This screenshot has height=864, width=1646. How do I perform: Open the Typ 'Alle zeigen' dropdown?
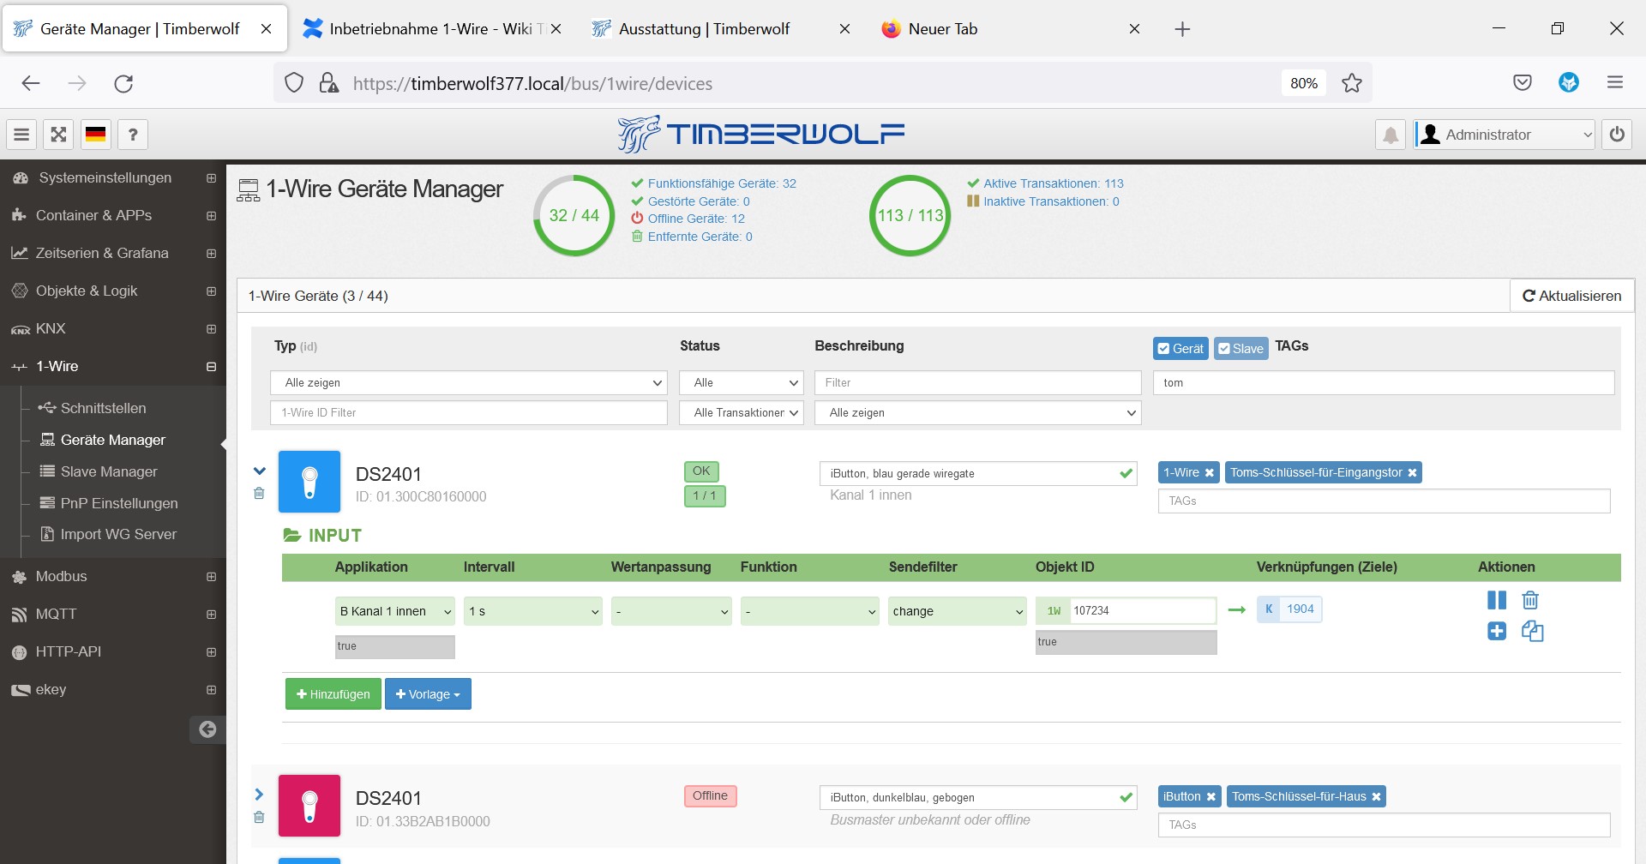(x=469, y=383)
